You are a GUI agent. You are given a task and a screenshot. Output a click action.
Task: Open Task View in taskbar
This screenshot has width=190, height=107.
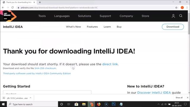pos(69,104)
